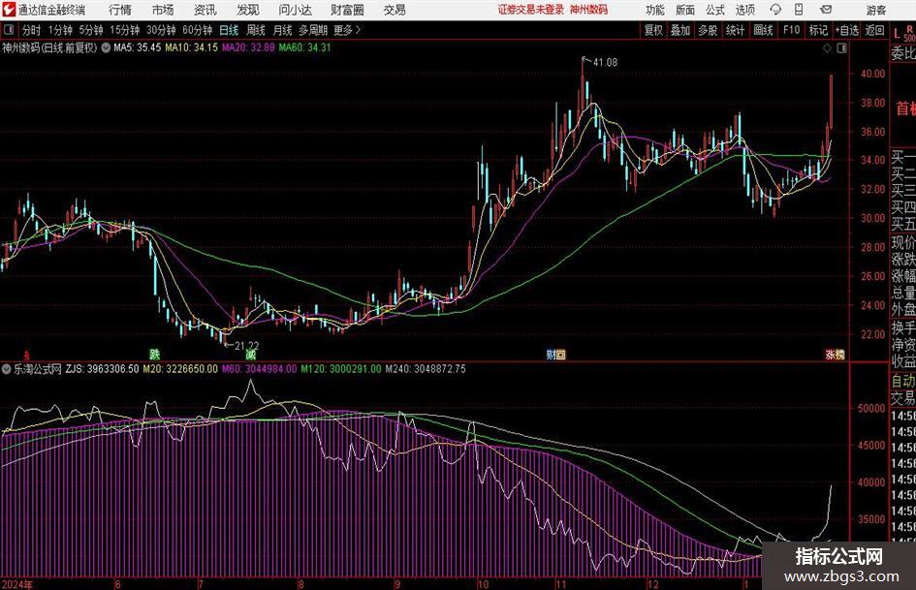Click 证券交易未登录 login status

pyautogui.click(x=531, y=10)
